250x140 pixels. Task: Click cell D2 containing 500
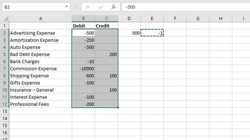click(129, 33)
